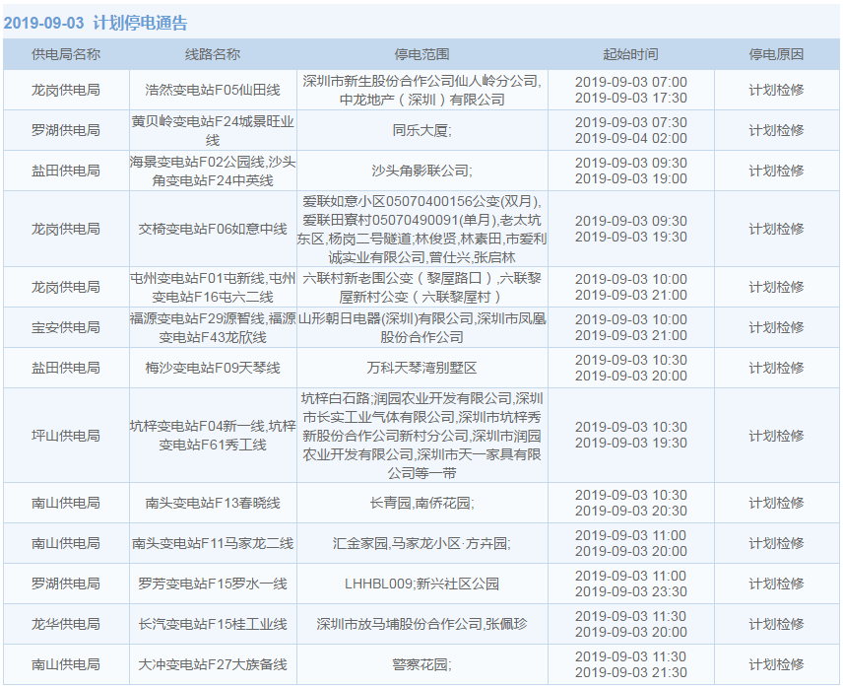The image size is (843, 687).
Task: Click the 长青园,南侨花园 outage range cell
Action: tap(421, 503)
